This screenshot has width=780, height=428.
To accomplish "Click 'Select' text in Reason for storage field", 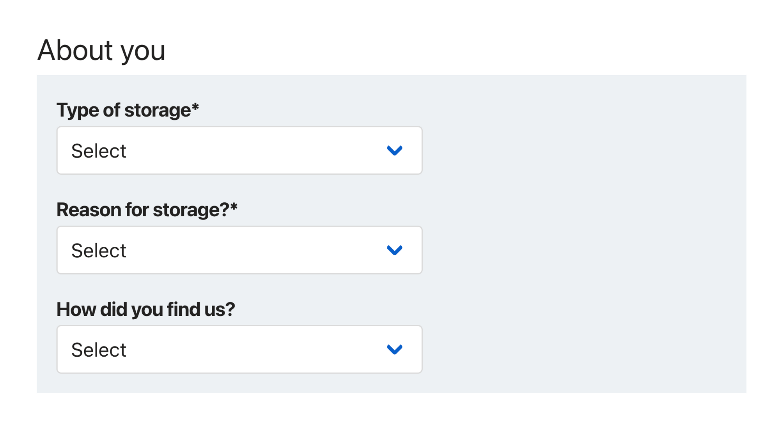I will click(x=99, y=250).
